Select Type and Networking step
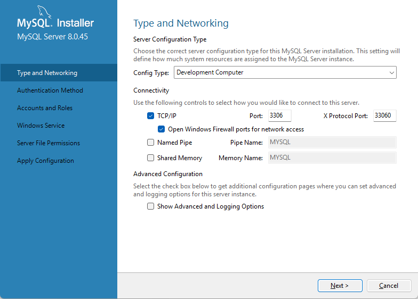Viewport: 418px width, 299px height. (59, 72)
